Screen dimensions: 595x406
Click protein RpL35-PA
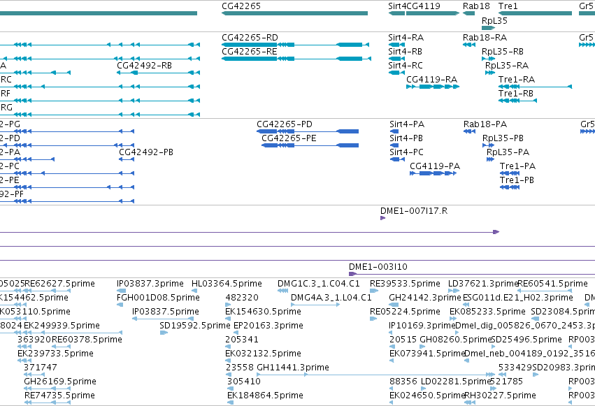[x=508, y=152]
